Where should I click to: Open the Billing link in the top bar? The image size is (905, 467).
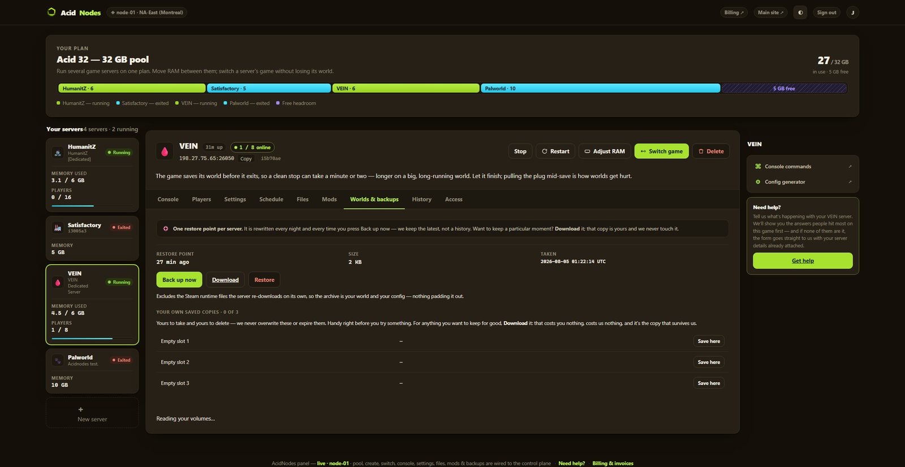point(734,12)
